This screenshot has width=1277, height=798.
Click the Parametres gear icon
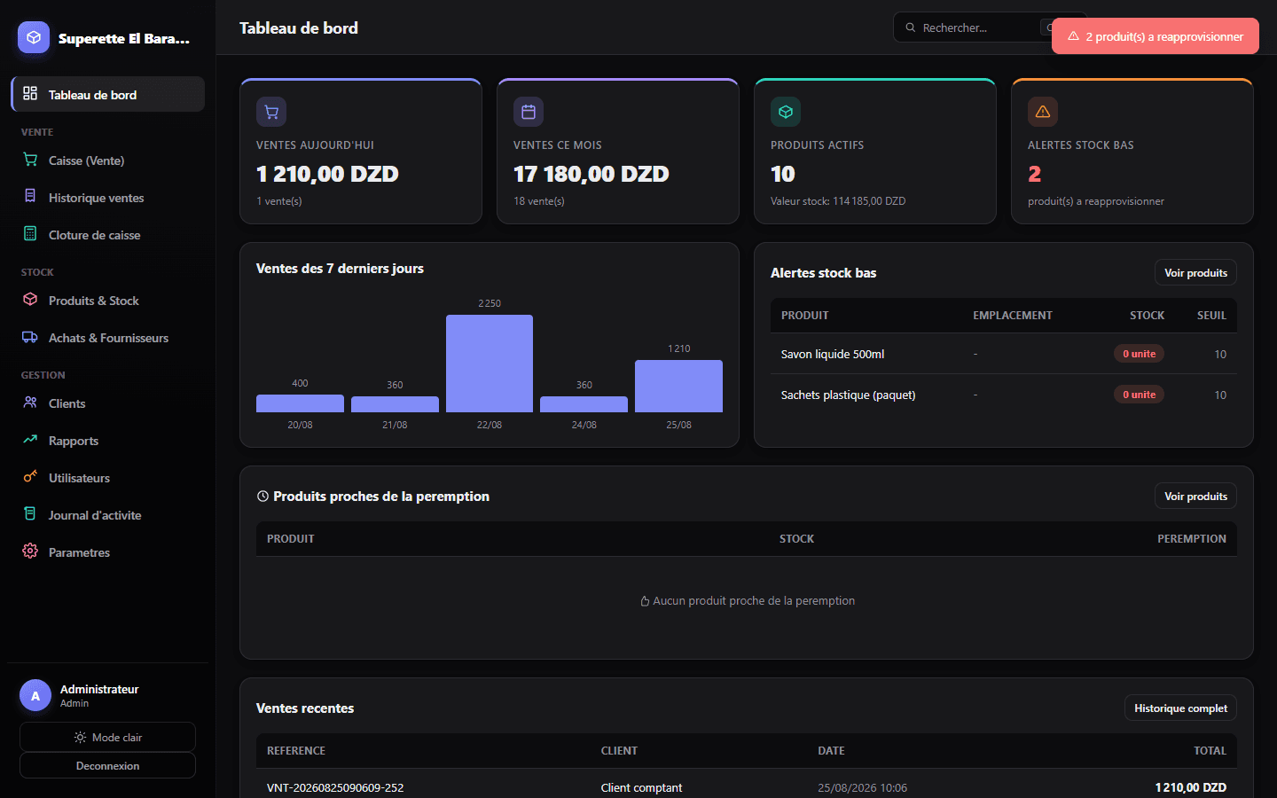(30, 551)
